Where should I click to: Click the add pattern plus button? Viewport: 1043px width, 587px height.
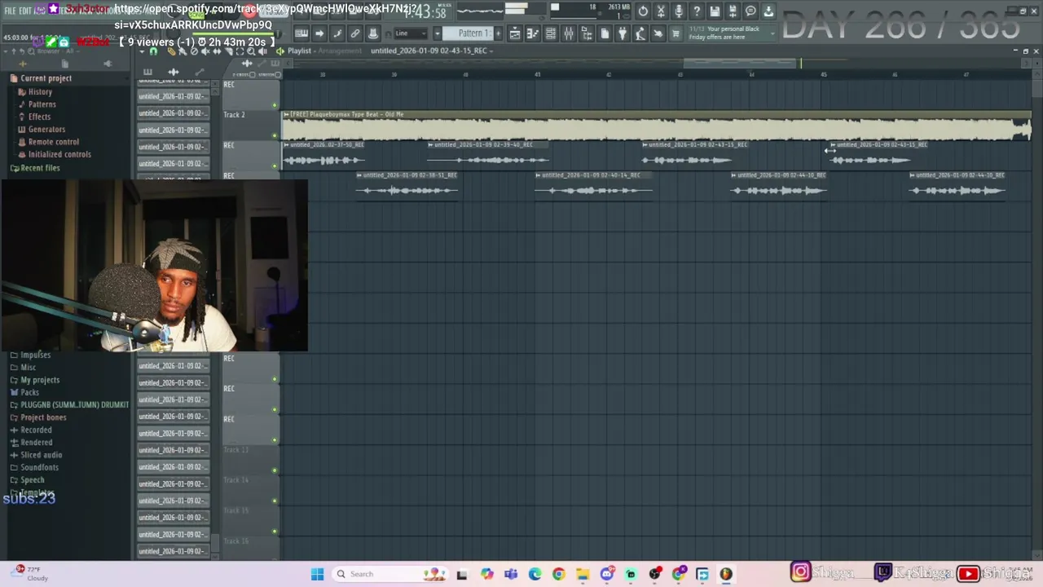point(498,33)
